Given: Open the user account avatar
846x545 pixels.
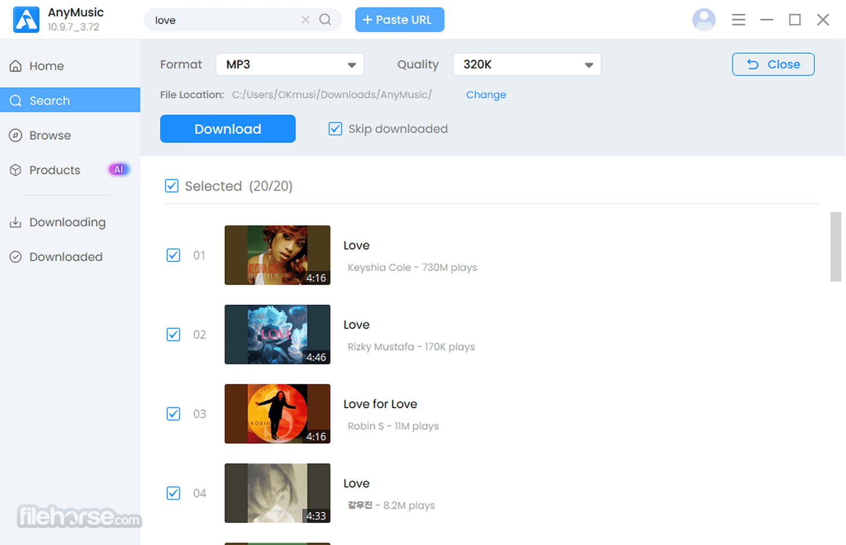Looking at the screenshot, I should (704, 20).
